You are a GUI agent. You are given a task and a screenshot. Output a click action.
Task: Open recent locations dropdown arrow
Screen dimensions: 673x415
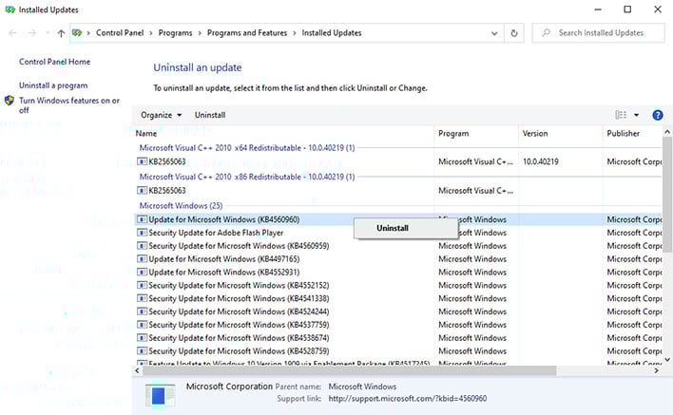tap(48, 33)
